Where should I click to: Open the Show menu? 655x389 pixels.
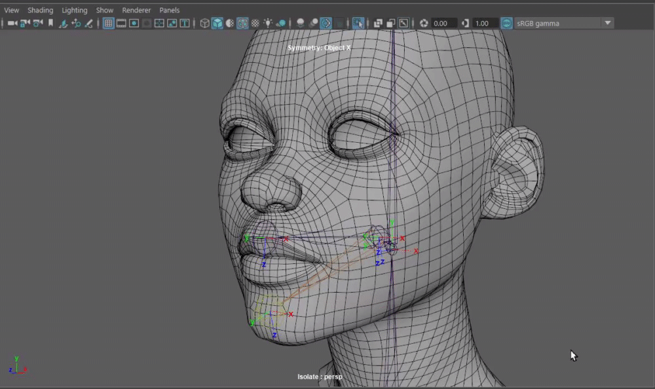(x=104, y=10)
